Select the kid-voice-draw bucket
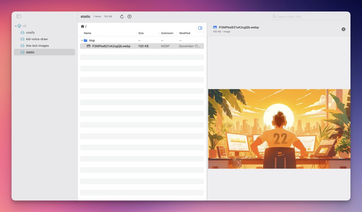The image size is (362, 212). click(x=37, y=39)
